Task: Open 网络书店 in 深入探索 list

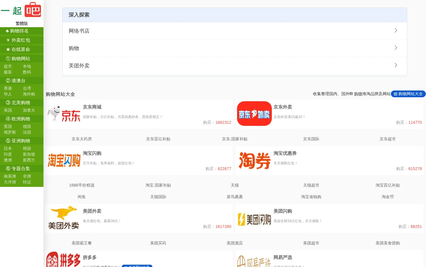Action: coord(235,31)
